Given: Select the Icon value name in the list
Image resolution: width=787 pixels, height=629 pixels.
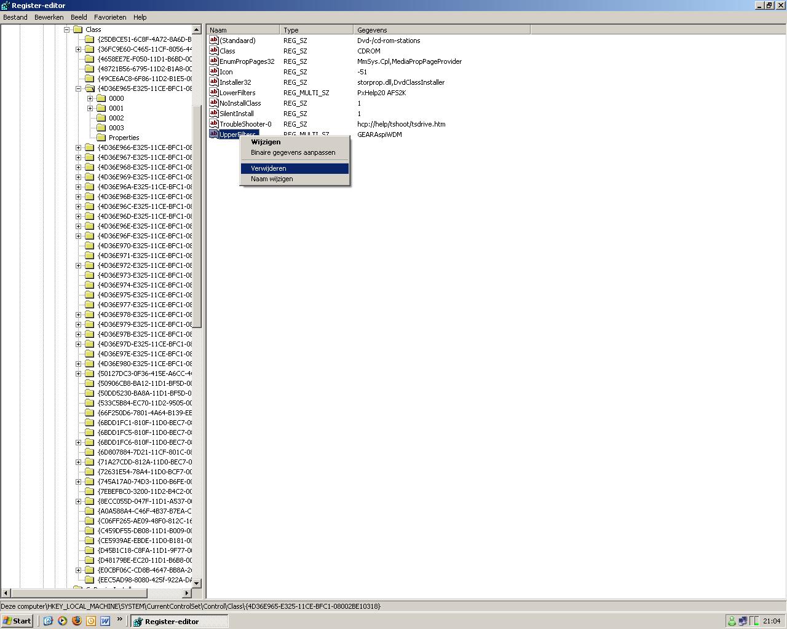Looking at the screenshot, I should [226, 72].
